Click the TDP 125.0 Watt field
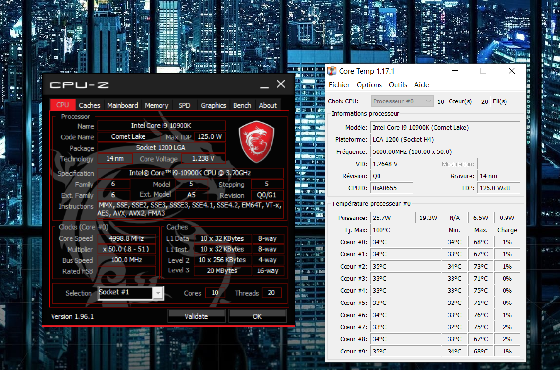This screenshot has width=560, height=370. [499, 188]
